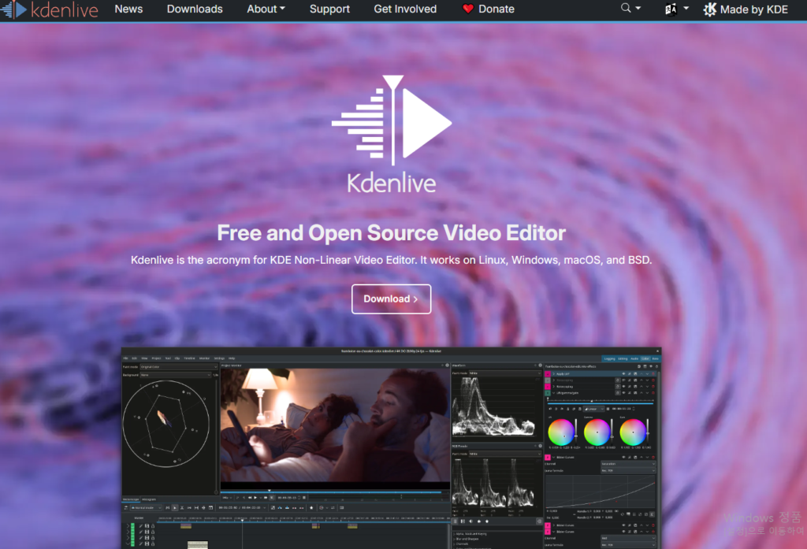Click the Download button
This screenshot has width=807, height=549.
click(x=391, y=299)
